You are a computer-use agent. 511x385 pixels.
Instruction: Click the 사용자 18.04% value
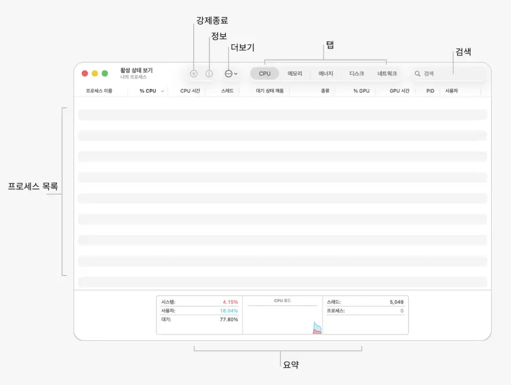tap(229, 311)
